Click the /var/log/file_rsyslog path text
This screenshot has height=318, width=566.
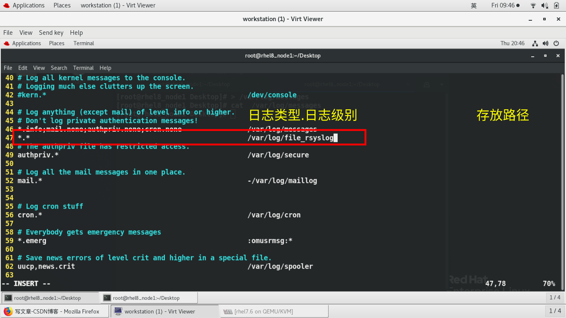[290, 138]
